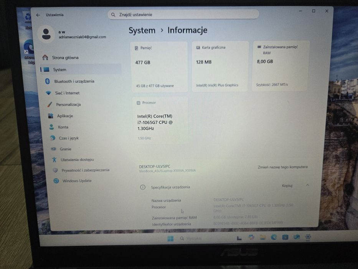Click the back arrow in Ustawienia

[x=38, y=15]
